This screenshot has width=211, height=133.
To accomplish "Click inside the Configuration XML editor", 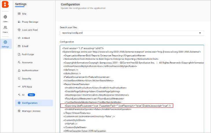I will 132,89.
